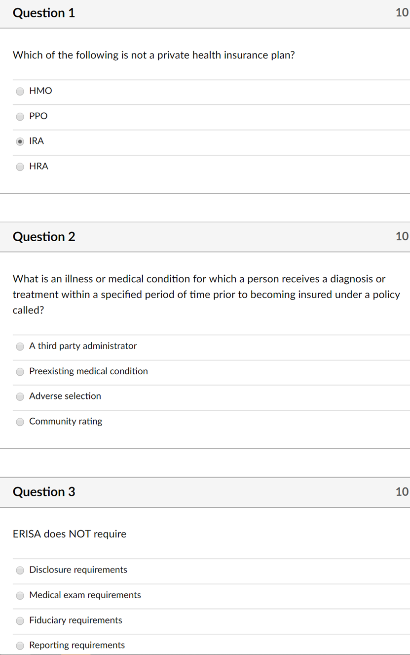Pick 'Reporting requirements' option
The height and width of the screenshot is (655, 410).
coord(20,646)
